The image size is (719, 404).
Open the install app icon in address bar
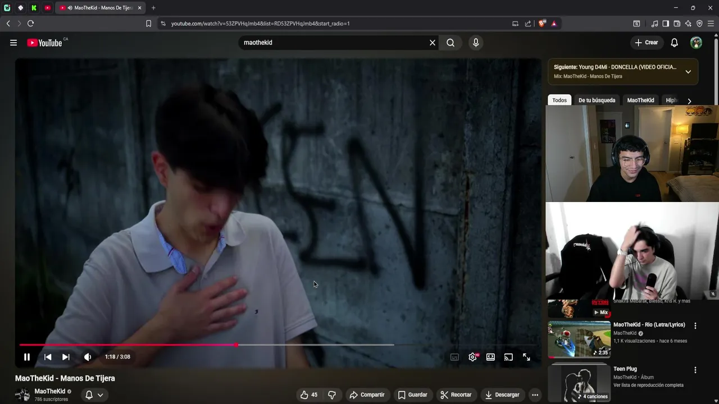pyautogui.click(x=515, y=24)
